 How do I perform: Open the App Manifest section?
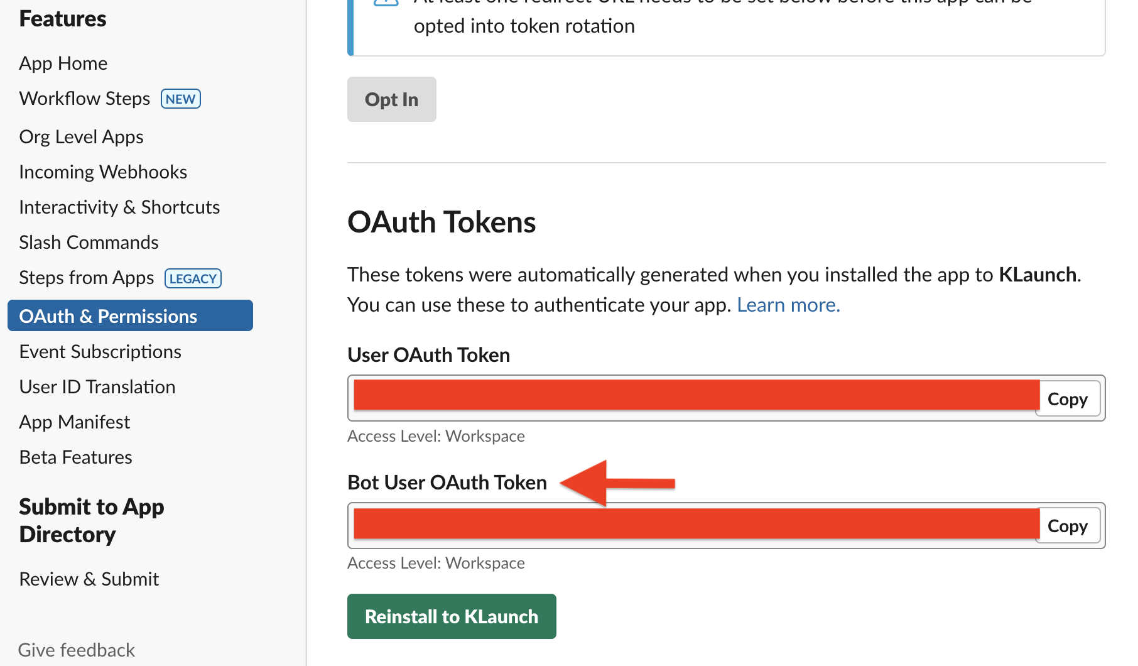pyautogui.click(x=75, y=422)
